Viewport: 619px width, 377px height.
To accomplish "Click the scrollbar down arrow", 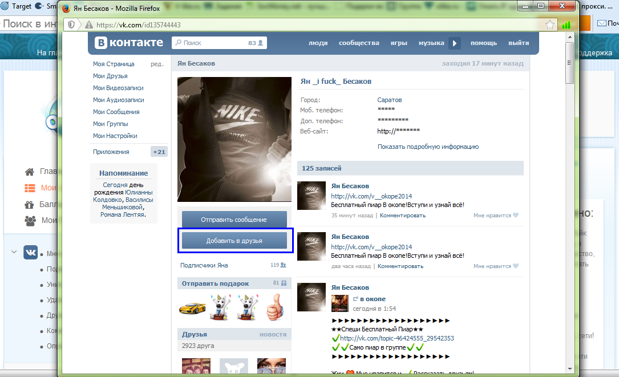I will [x=570, y=368].
